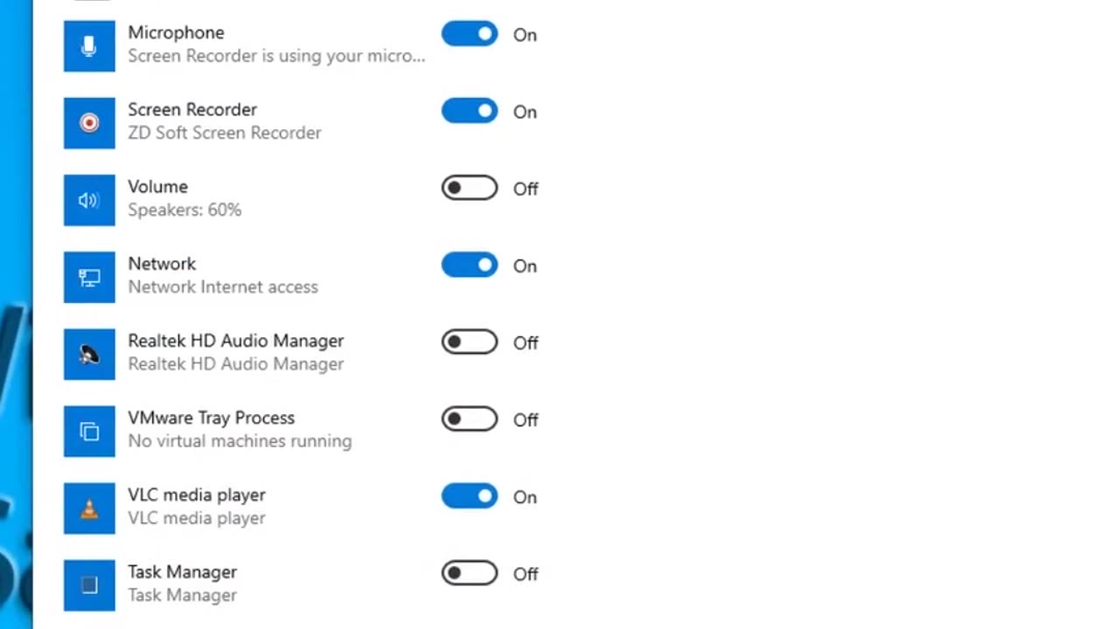Click the VLC media player cone icon

(x=89, y=508)
